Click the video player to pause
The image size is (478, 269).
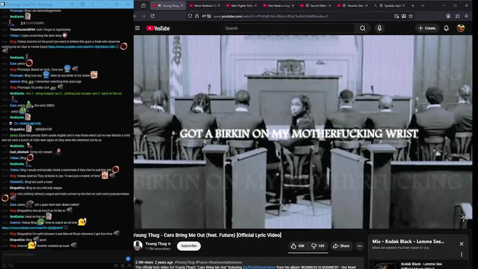click(x=303, y=132)
